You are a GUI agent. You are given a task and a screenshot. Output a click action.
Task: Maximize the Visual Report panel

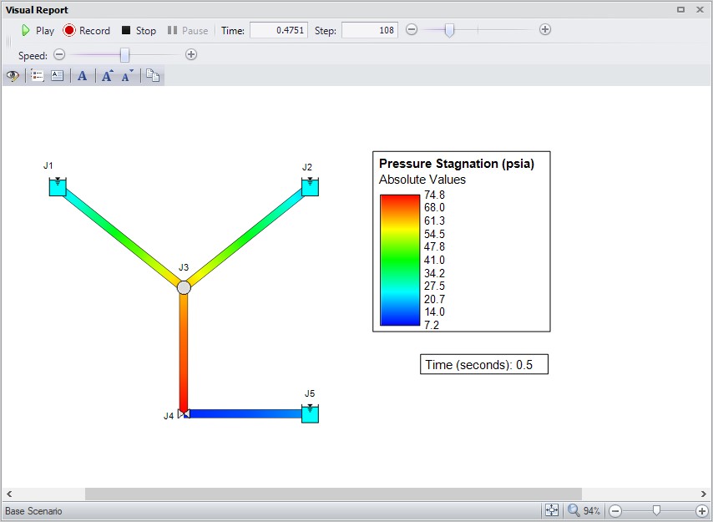pos(680,9)
